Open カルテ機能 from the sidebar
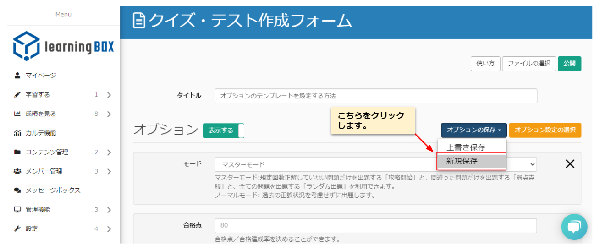 40,133
